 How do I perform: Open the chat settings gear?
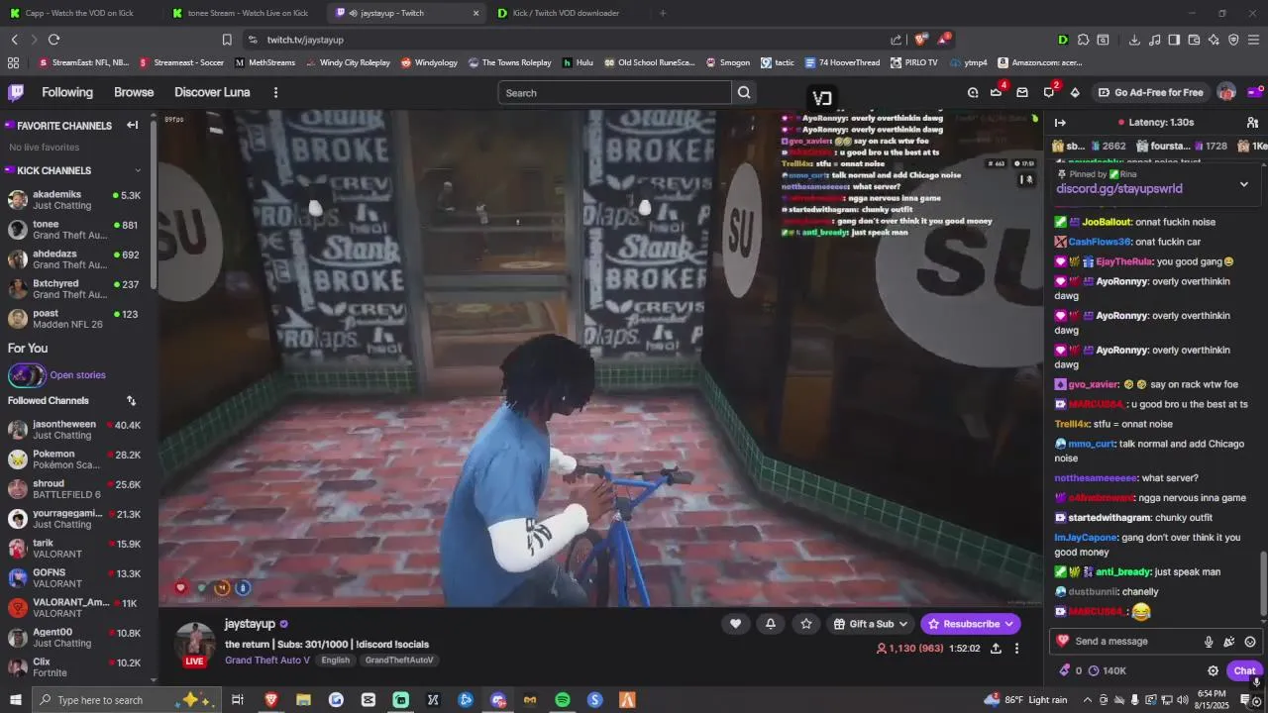click(x=1213, y=670)
